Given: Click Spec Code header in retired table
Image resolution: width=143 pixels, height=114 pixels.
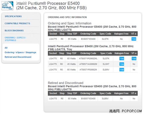Looking at the screenshot, I should tap(105, 93).
